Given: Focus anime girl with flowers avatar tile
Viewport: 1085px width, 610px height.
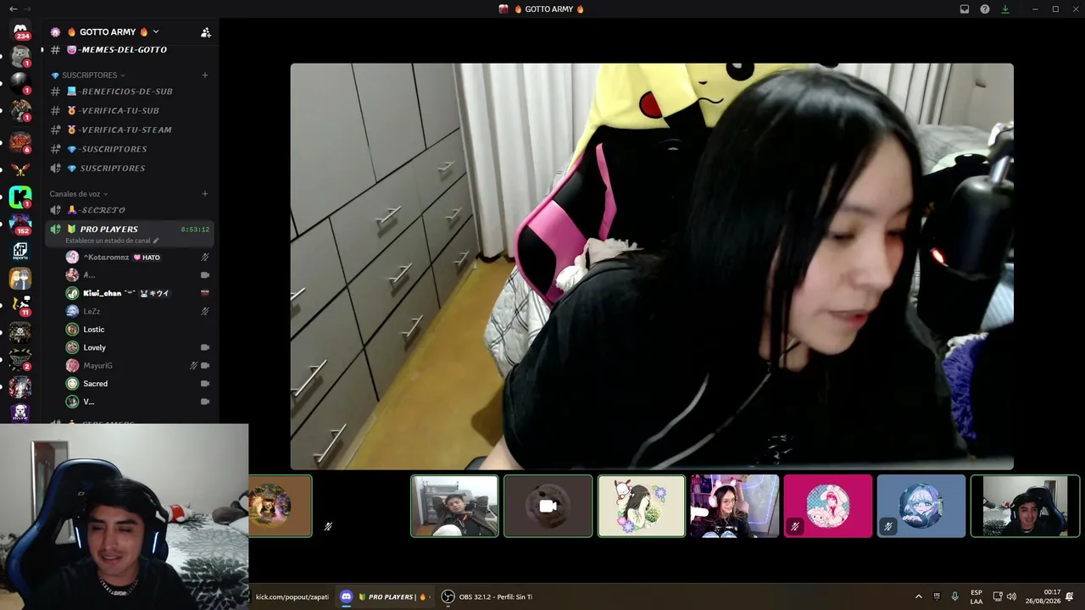Looking at the screenshot, I should click(641, 506).
